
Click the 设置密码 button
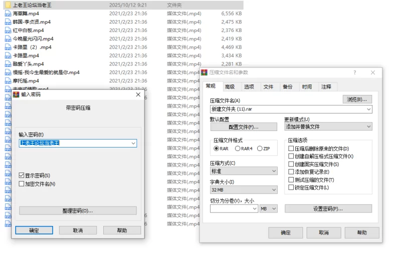(x=328, y=208)
